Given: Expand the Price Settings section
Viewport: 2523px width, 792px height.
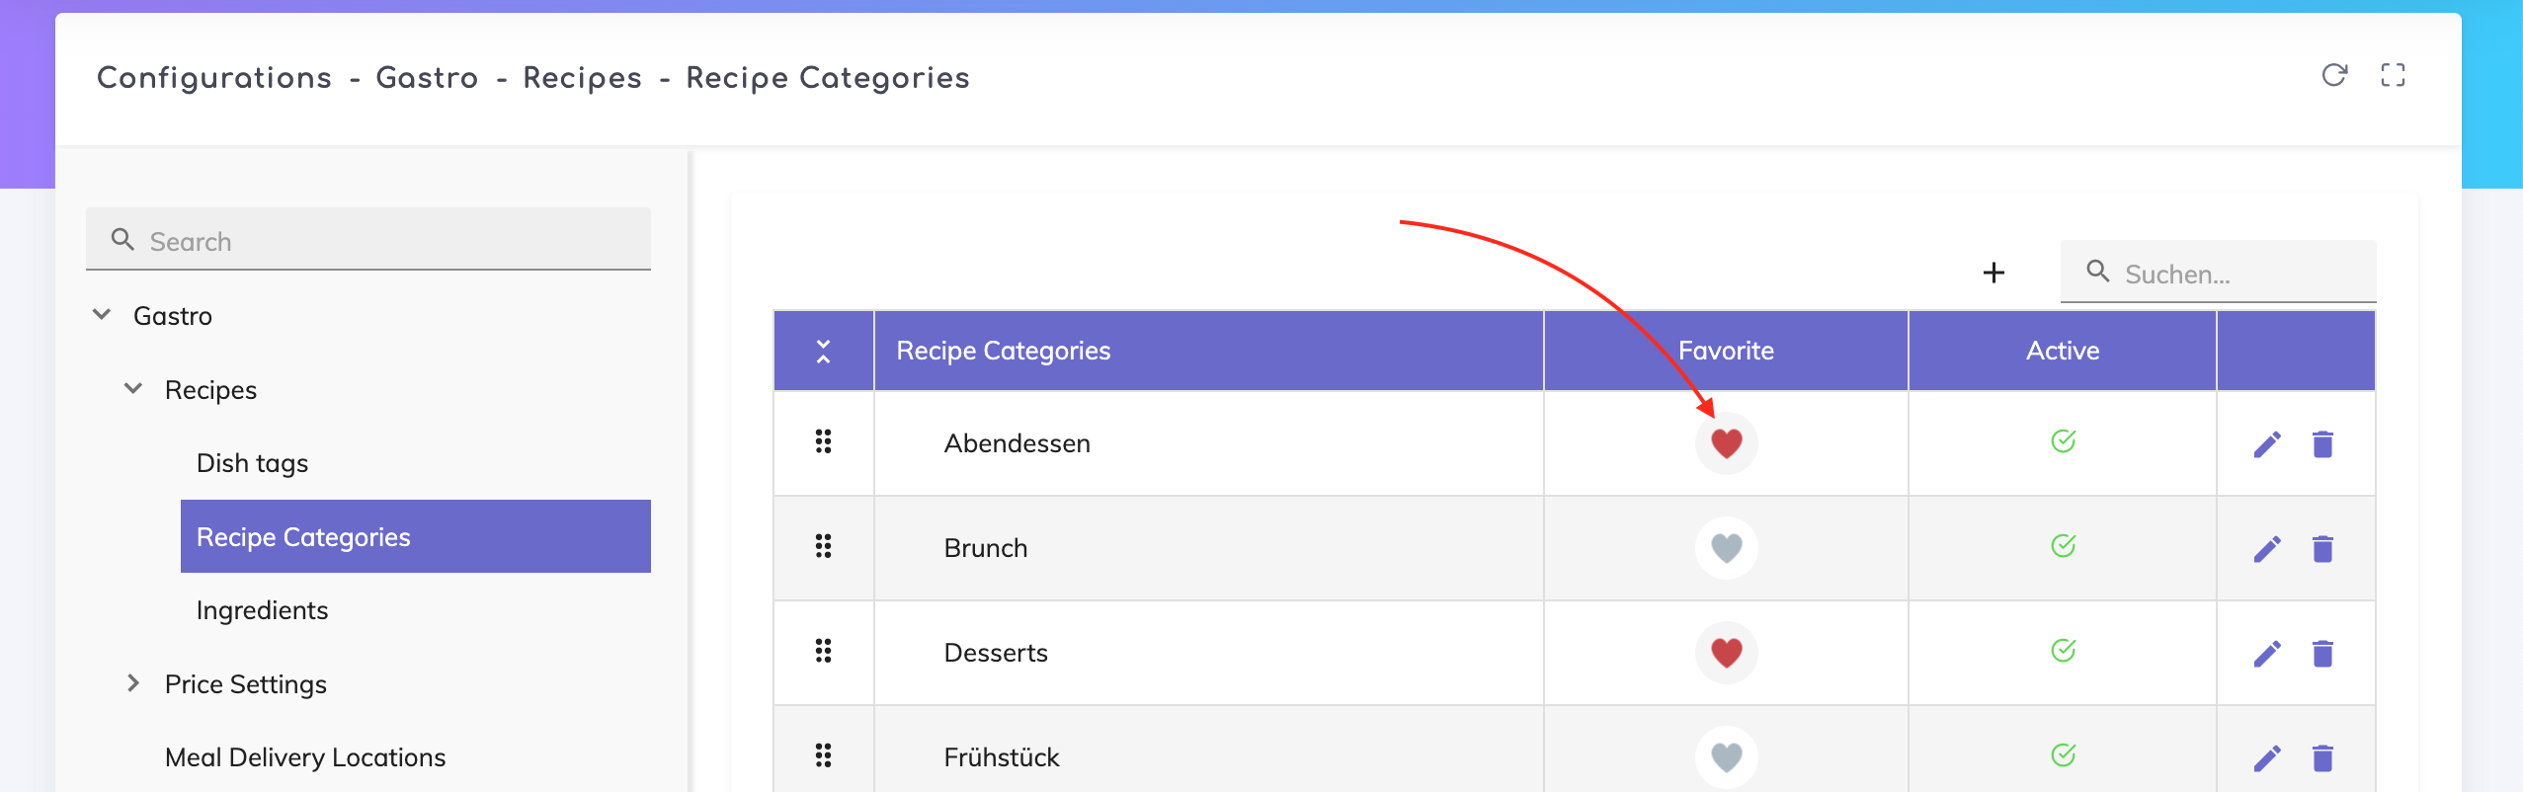Looking at the screenshot, I should click(133, 683).
